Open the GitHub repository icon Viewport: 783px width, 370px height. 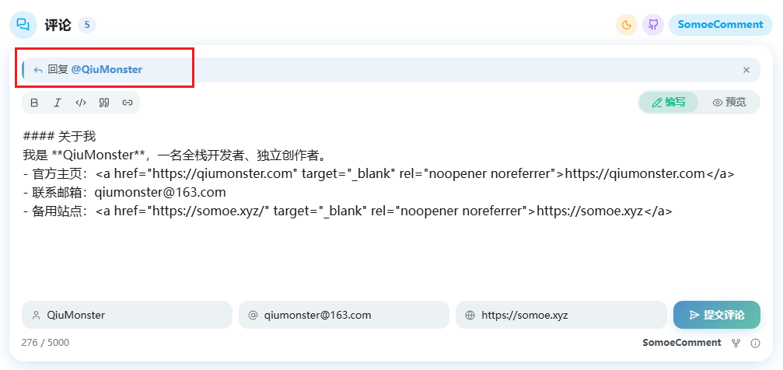pyautogui.click(x=653, y=24)
